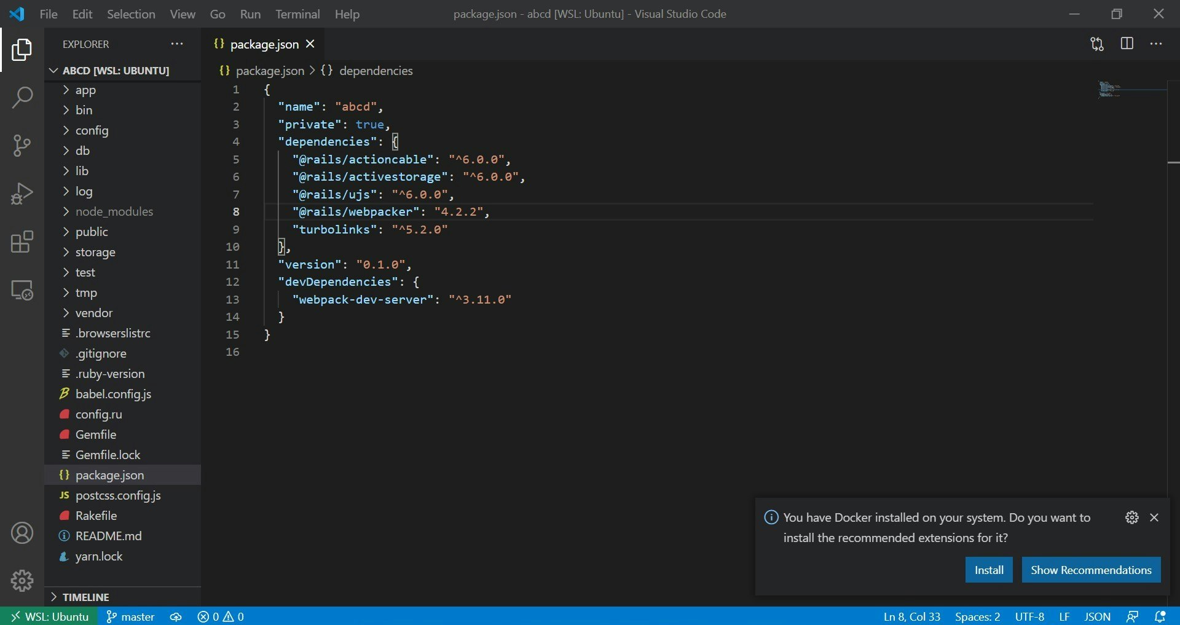The image size is (1180, 625).
Task: Open the Gemfile in Explorer
Action: pos(123,434)
